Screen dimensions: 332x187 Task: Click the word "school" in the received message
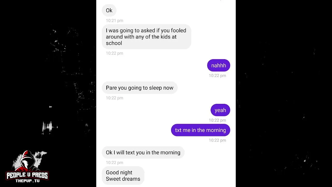pos(114,43)
